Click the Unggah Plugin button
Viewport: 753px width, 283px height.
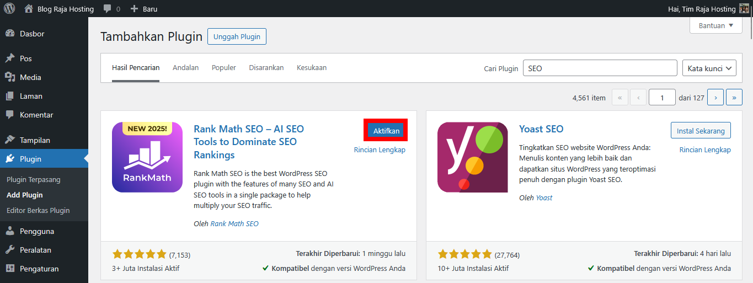[x=237, y=36]
